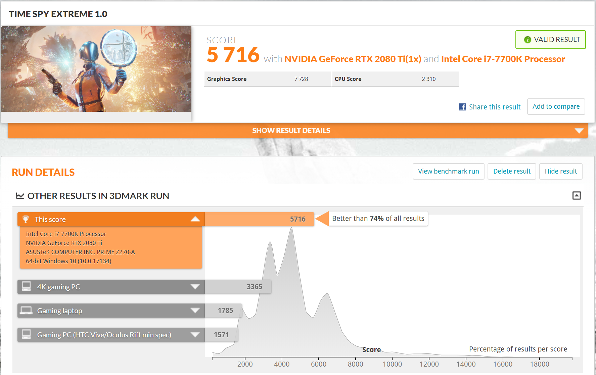Click the green valid result info icon
Viewport: 596px width, 375px height.
tap(528, 40)
